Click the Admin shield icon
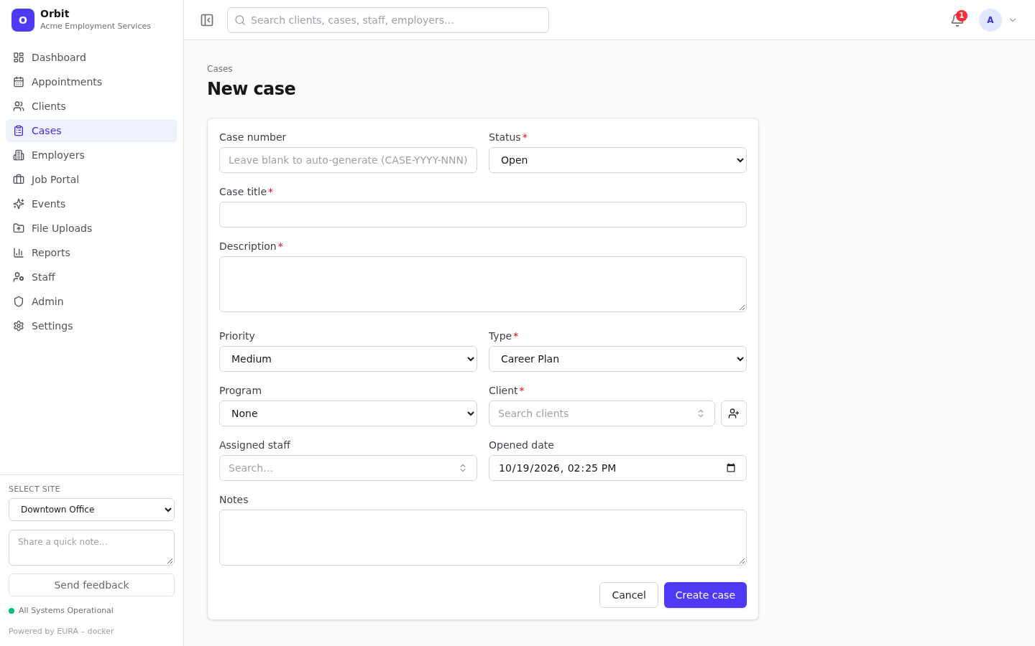Screen dimensions: 1035x646 [x=19, y=301]
